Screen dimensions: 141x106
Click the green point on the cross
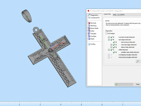pyautogui.click(x=54, y=55)
